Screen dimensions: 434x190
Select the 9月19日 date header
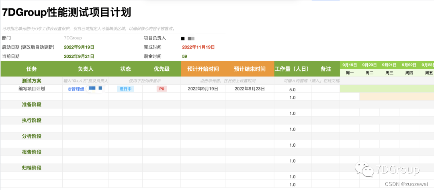coord(350,65)
